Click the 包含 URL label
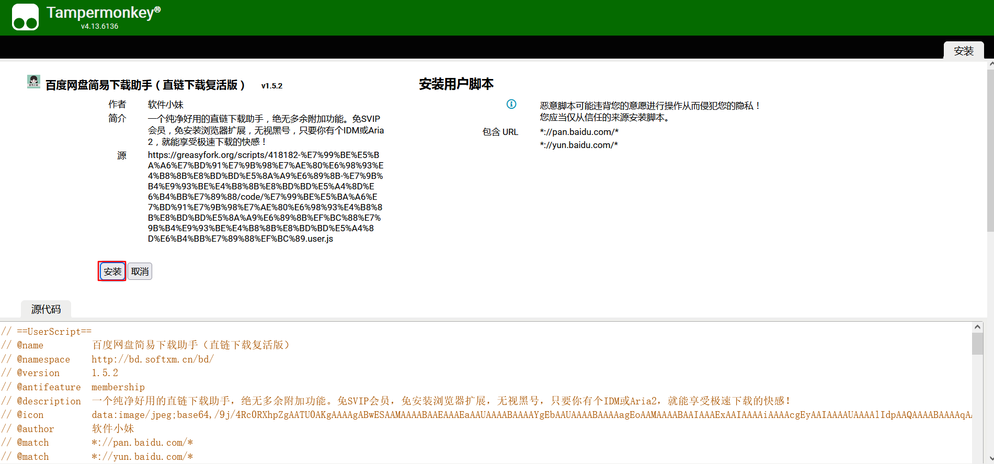Image resolution: width=994 pixels, height=464 pixels. [x=500, y=132]
